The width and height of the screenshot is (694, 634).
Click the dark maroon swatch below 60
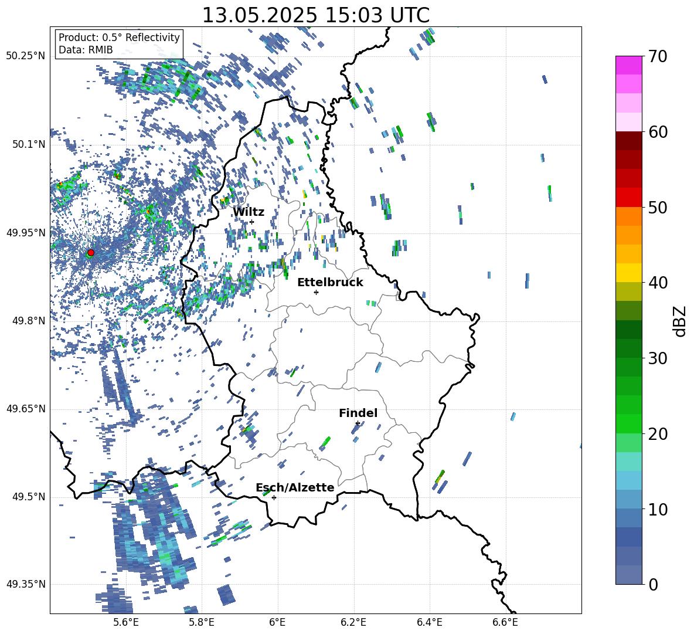[628, 141]
